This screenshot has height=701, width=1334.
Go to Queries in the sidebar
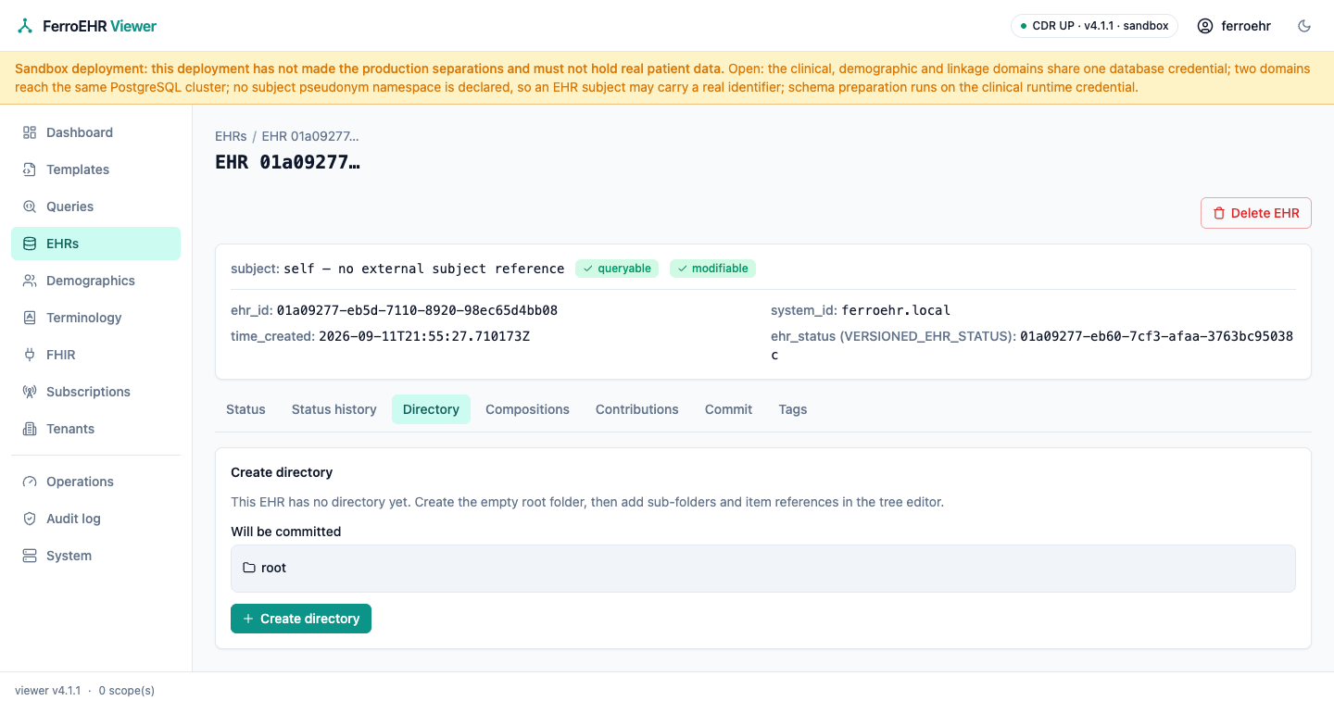point(95,207)
